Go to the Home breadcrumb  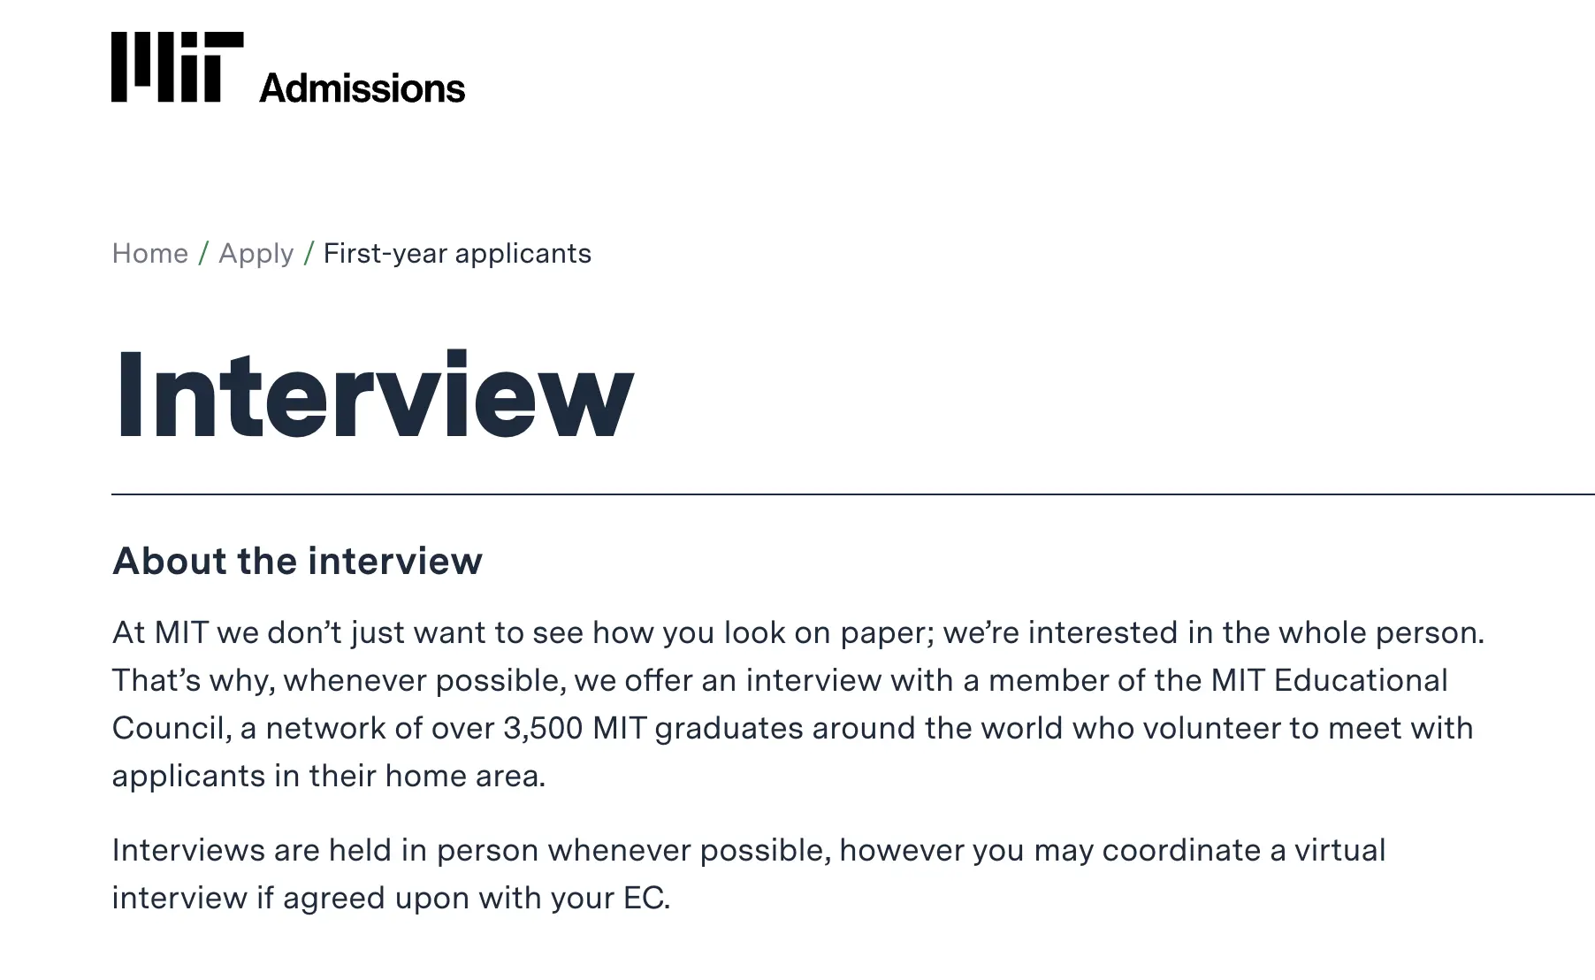149,254
